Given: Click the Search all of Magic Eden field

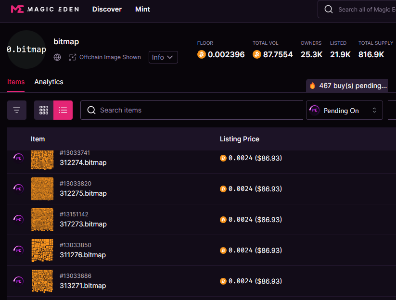Looking at the screenshot, I should [x=357, y=9].
